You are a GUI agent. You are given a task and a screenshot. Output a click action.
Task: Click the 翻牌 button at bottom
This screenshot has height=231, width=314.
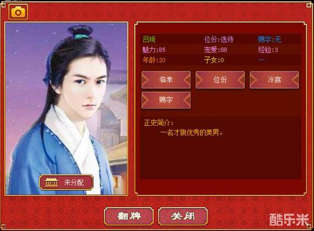pos(129,216)
